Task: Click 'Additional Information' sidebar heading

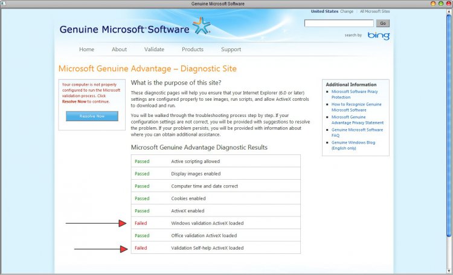Action: click(x=351, y=84)
